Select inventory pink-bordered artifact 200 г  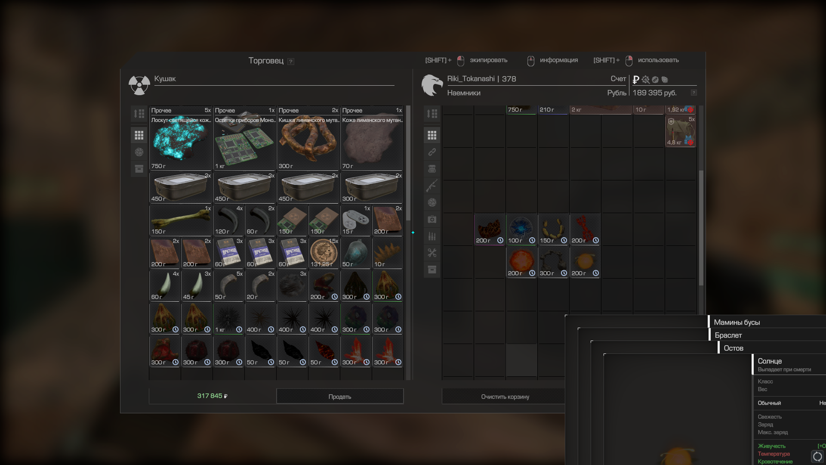(x=490, y=229)
